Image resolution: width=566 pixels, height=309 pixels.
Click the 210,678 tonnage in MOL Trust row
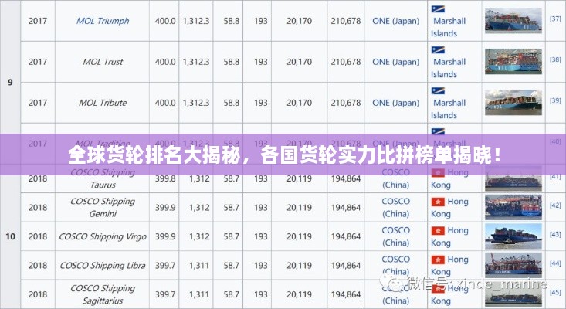point(346,62)
